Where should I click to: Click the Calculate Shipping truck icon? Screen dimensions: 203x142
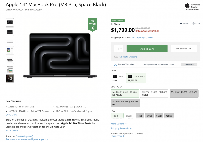click(x=116, y=57)
